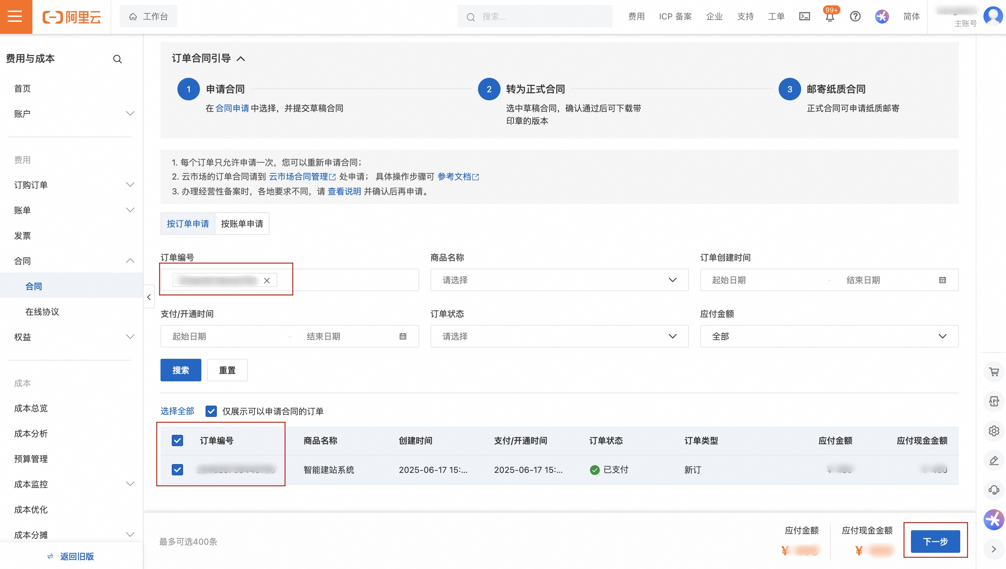This screenshot has width=1006, height=569.
Task: Click the 重置 button
Action: tap(227, 370)
